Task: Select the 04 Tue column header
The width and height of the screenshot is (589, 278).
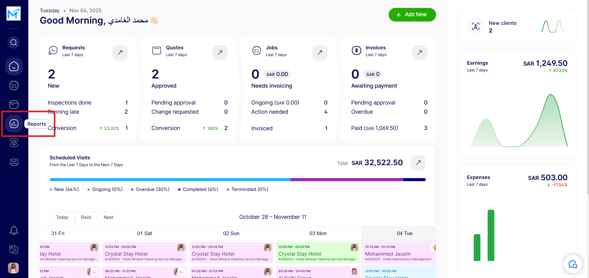Action: [x=404, y=234]
